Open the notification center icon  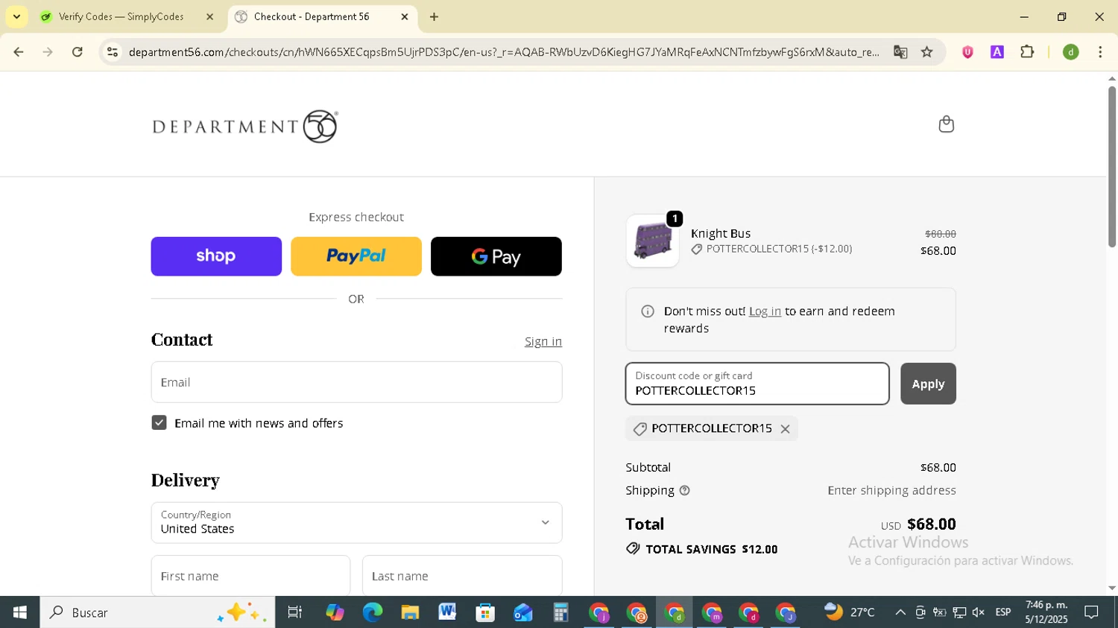(1091, 612)
